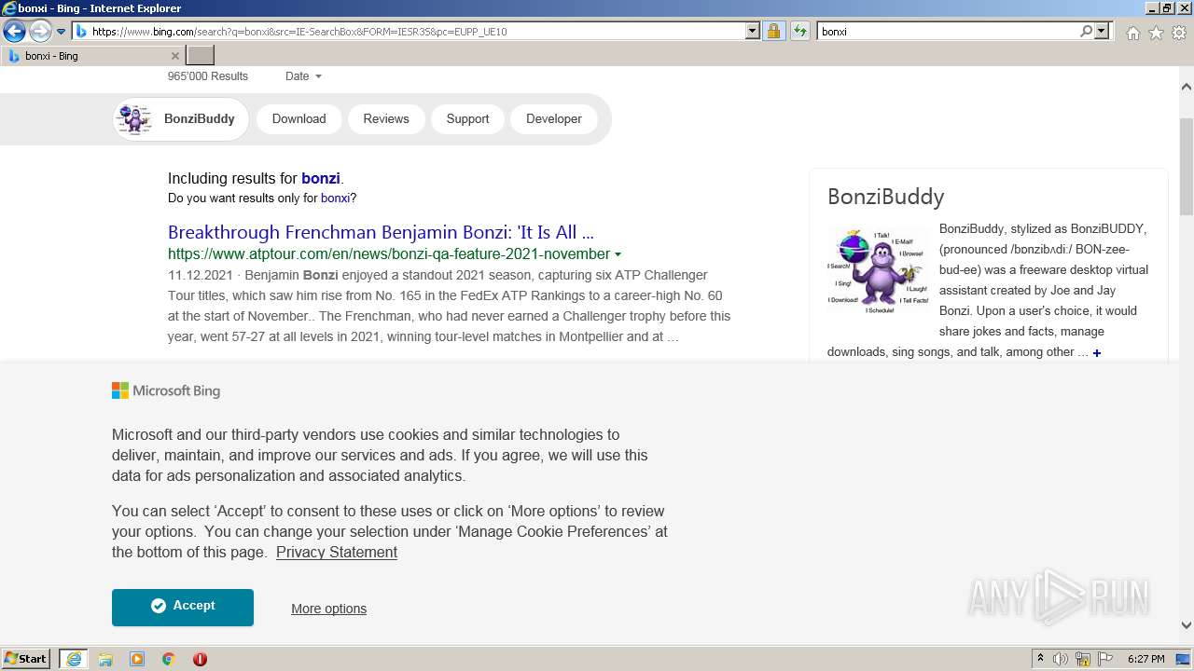This screenshot has width=1194, height=671.
Task: Click the browser Back arrow button
Action: click(14, 31)
